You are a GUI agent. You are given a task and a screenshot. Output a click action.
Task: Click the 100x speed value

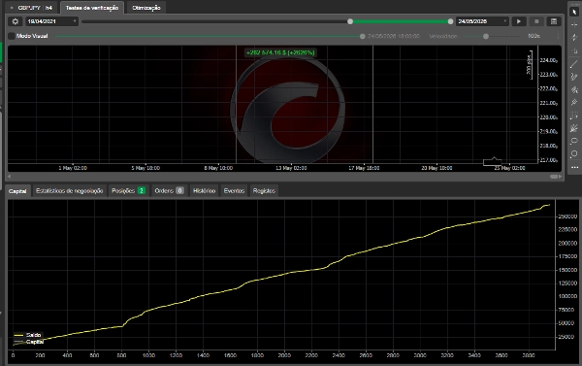point(533,36)
